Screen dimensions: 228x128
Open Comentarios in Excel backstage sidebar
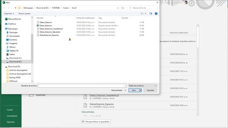[x=12, y=116]
